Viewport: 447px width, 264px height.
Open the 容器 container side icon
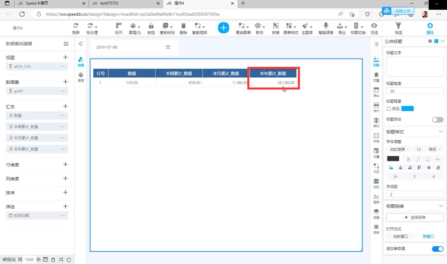pyautogui.click(x=376, y=214)
